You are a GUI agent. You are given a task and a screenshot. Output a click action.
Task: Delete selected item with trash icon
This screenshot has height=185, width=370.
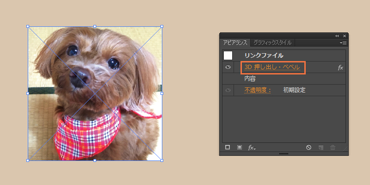333,148
